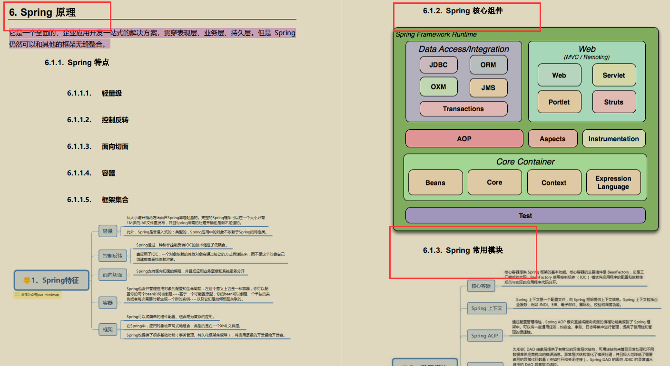Click the heading "6. Spring 原理"
The image size is (670, 366).
42,13
